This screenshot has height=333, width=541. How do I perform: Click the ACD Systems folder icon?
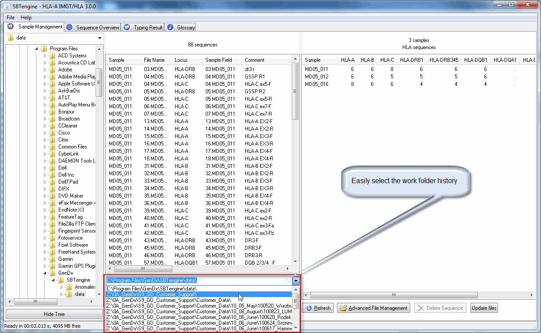click(52, 56)
